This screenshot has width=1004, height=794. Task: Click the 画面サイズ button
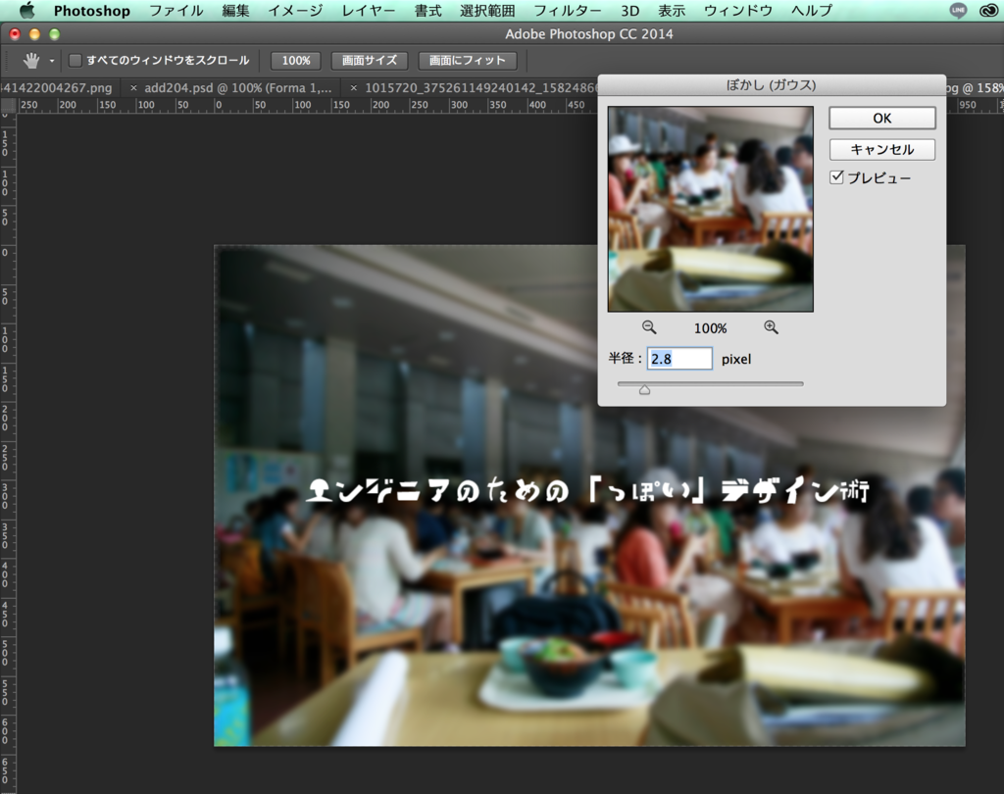pos(370,61)
